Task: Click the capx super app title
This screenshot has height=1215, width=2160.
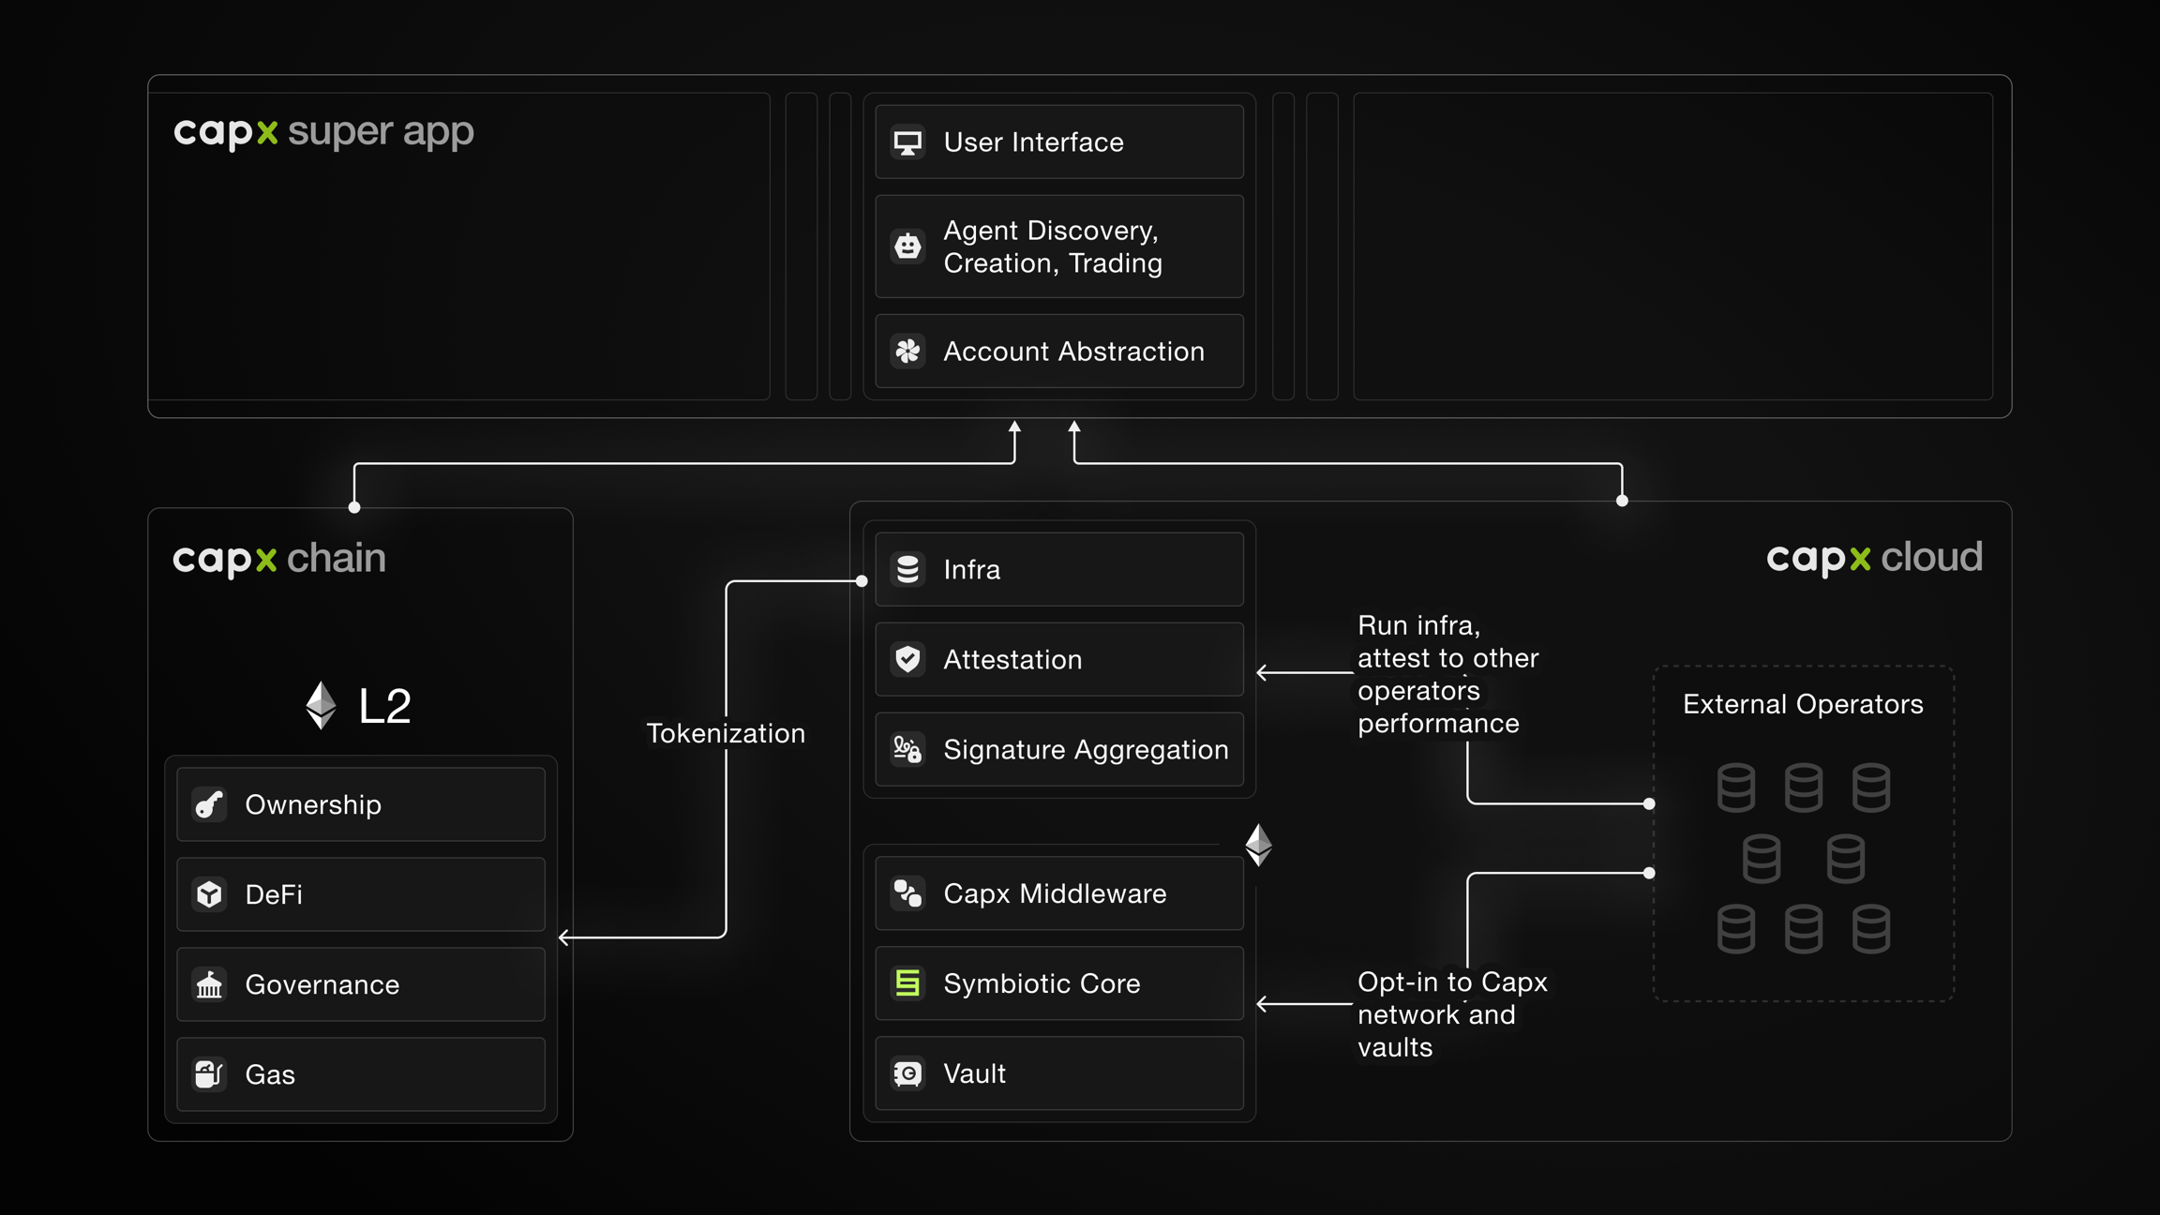Action: point(323,131)
